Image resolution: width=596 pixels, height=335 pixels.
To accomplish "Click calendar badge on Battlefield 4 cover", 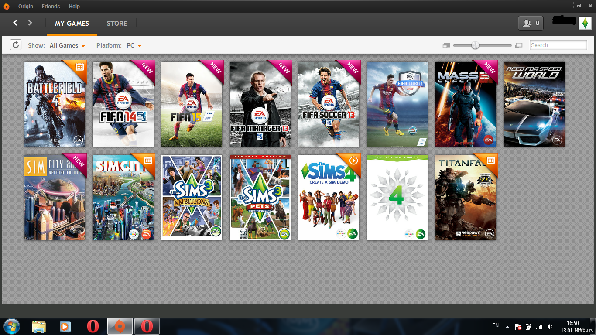I will (79, 67).
